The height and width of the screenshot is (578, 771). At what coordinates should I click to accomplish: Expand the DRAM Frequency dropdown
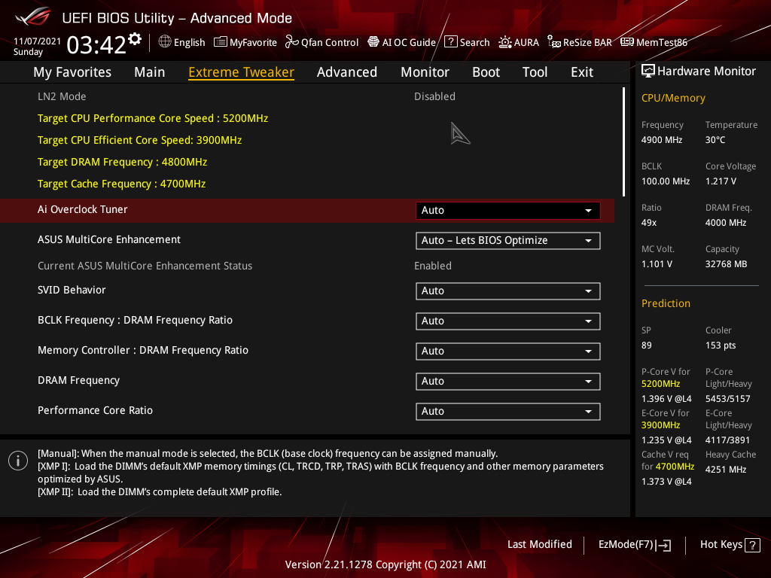point(508,382)
